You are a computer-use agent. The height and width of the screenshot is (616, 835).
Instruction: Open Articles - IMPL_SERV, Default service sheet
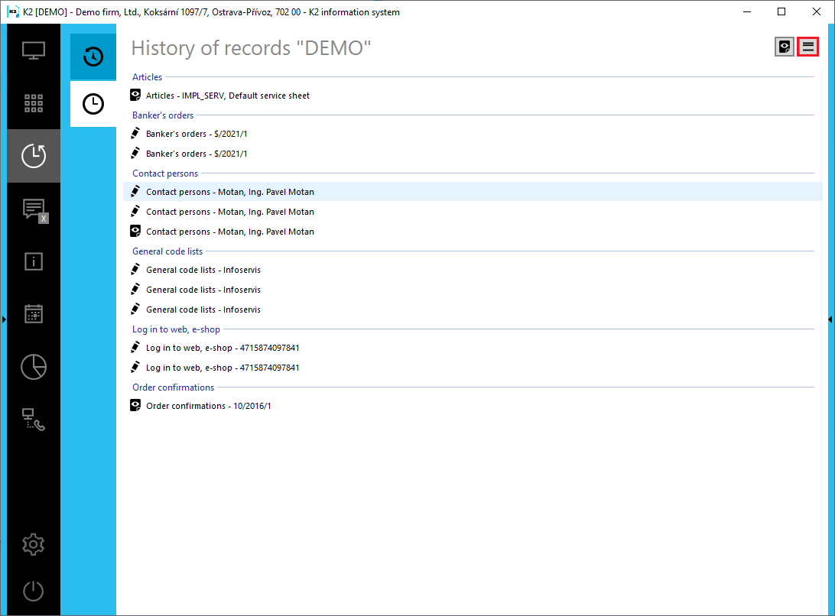tap(228, 96)
